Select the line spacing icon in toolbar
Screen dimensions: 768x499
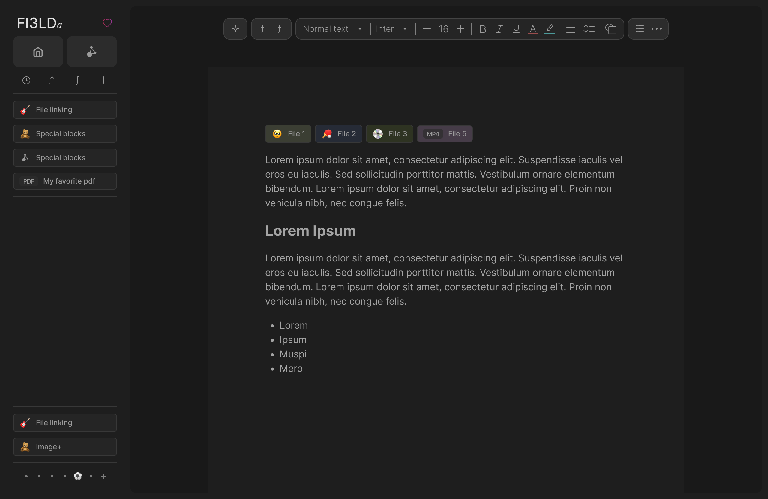pyautogui.click(x=589, y=29)
